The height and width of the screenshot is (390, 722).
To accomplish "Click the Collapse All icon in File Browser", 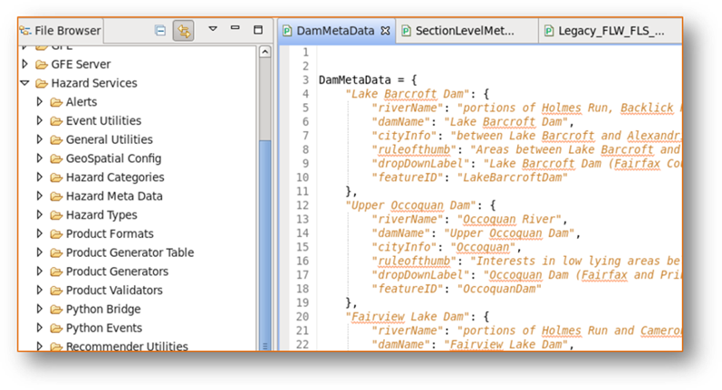I will [x=159, y=31].
